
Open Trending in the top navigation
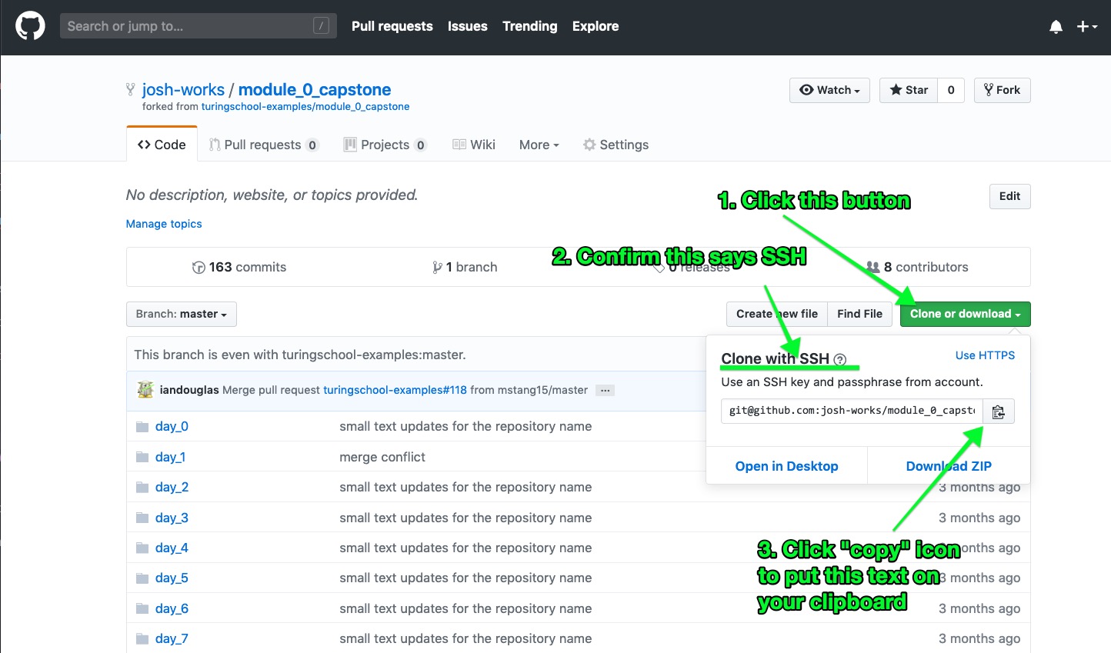tap(530, 26)
